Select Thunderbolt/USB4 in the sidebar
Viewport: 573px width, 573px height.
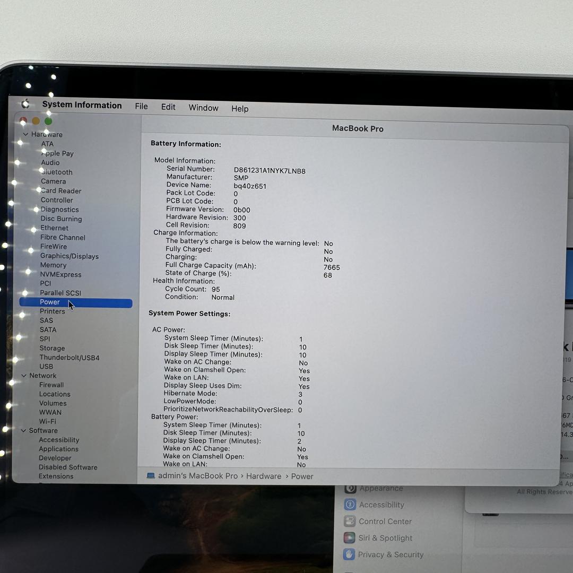[x=70, y=358]
